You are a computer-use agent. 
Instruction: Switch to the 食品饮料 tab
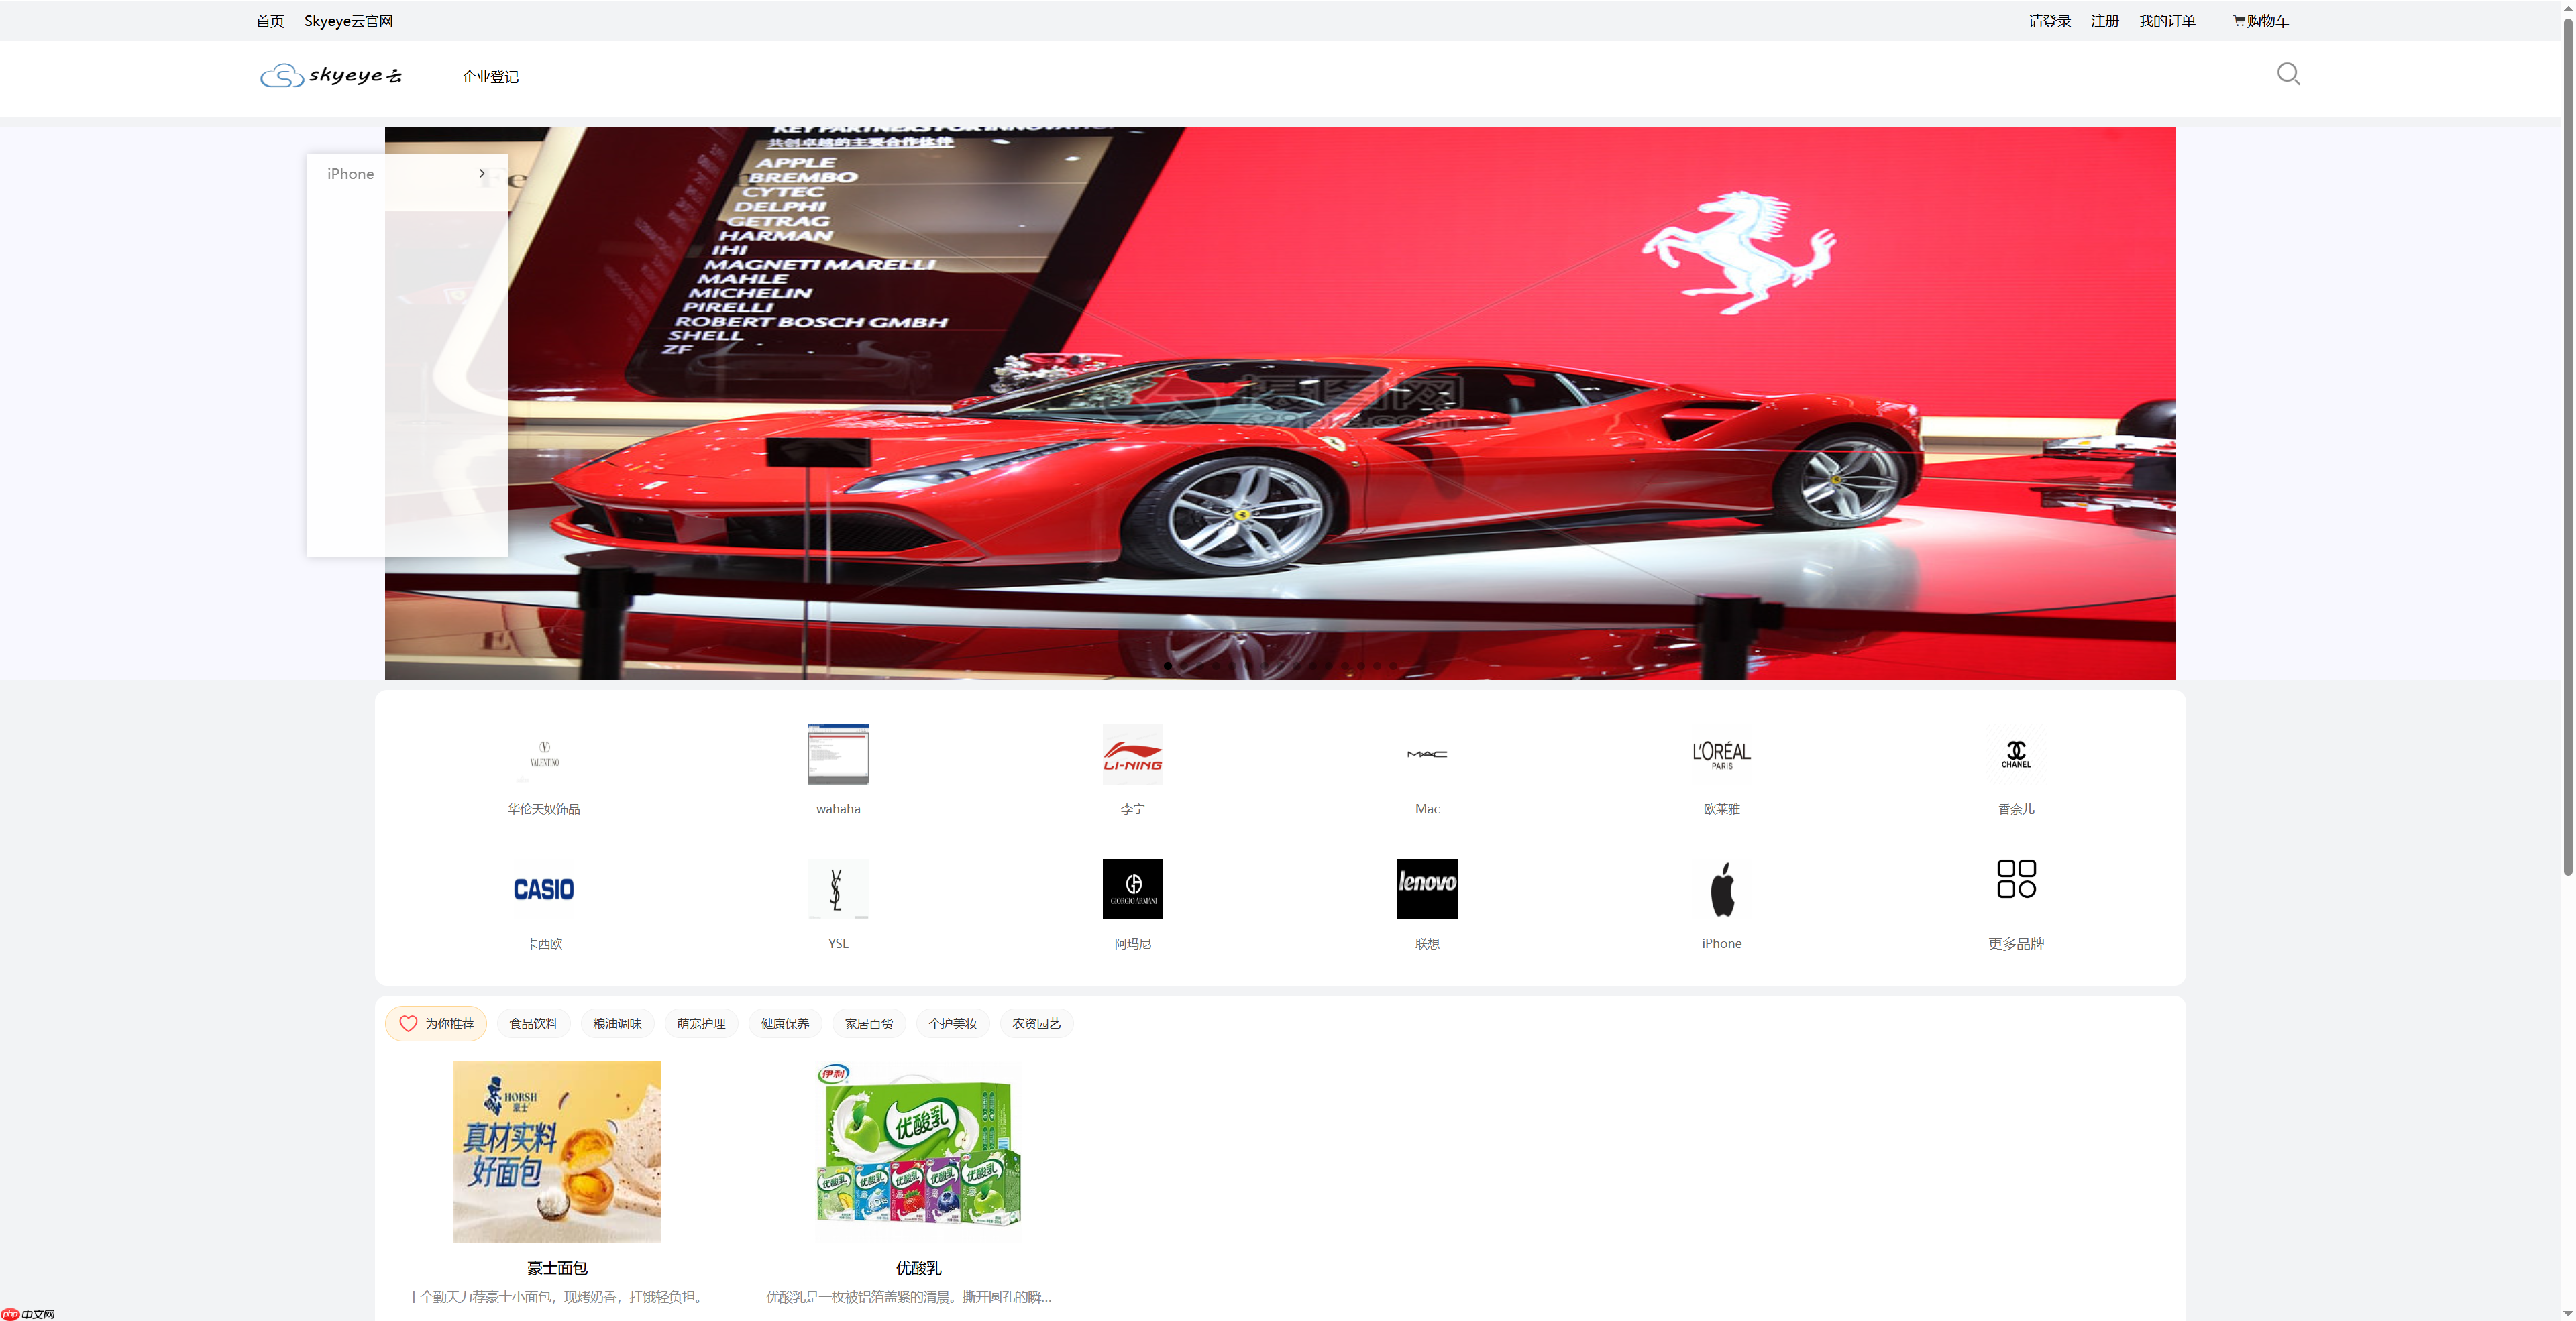(533, 1023)
